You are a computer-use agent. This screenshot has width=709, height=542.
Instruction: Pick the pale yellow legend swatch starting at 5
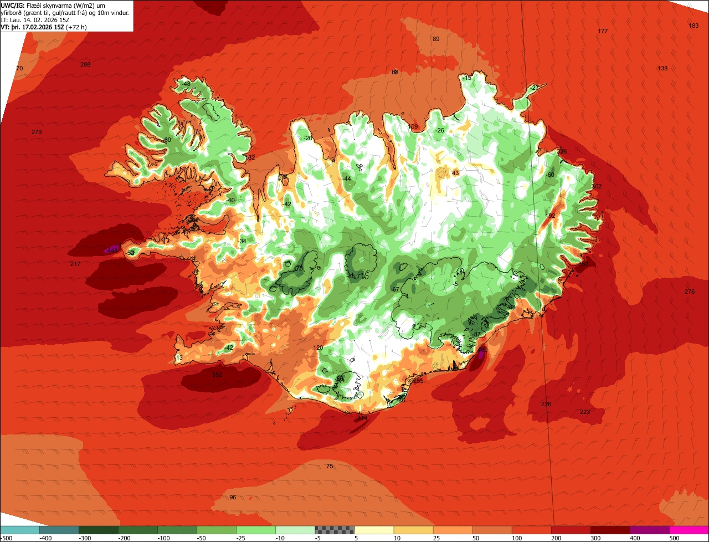pos(373,530)
